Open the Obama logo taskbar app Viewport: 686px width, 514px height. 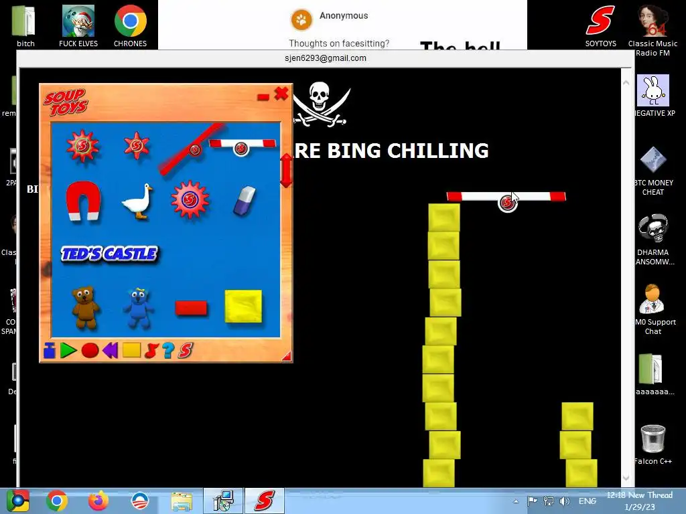[140, 501]
